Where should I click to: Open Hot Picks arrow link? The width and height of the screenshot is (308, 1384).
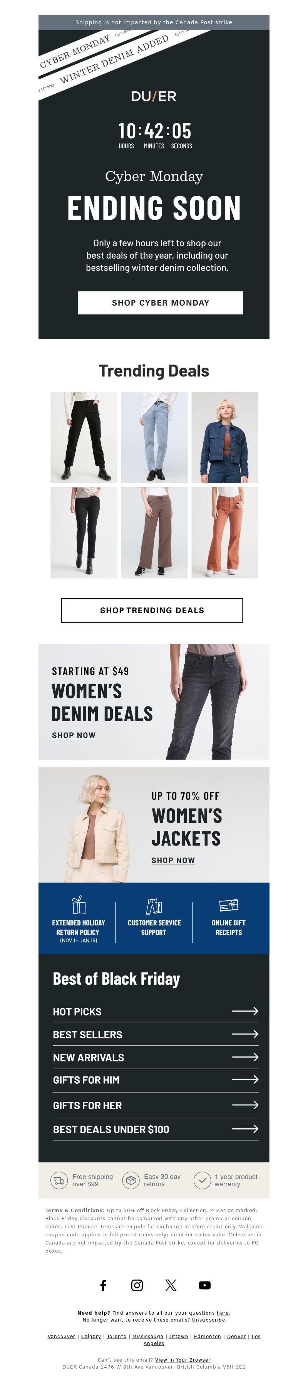point(245,1011)
